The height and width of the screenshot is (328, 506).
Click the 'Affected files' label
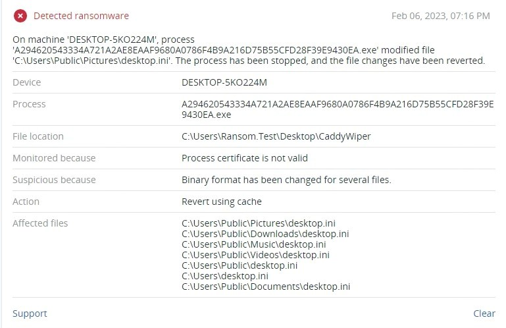click(x=40, y=223)
